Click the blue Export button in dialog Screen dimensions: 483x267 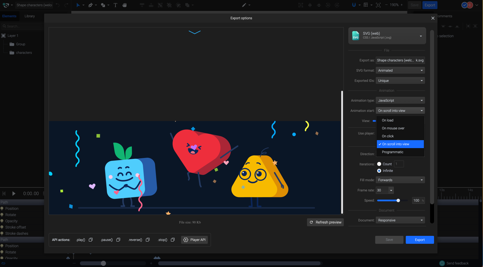click(420, 240)
